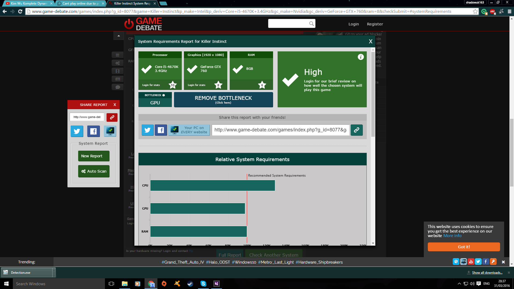Click the browser reload button

coord(20,11)
